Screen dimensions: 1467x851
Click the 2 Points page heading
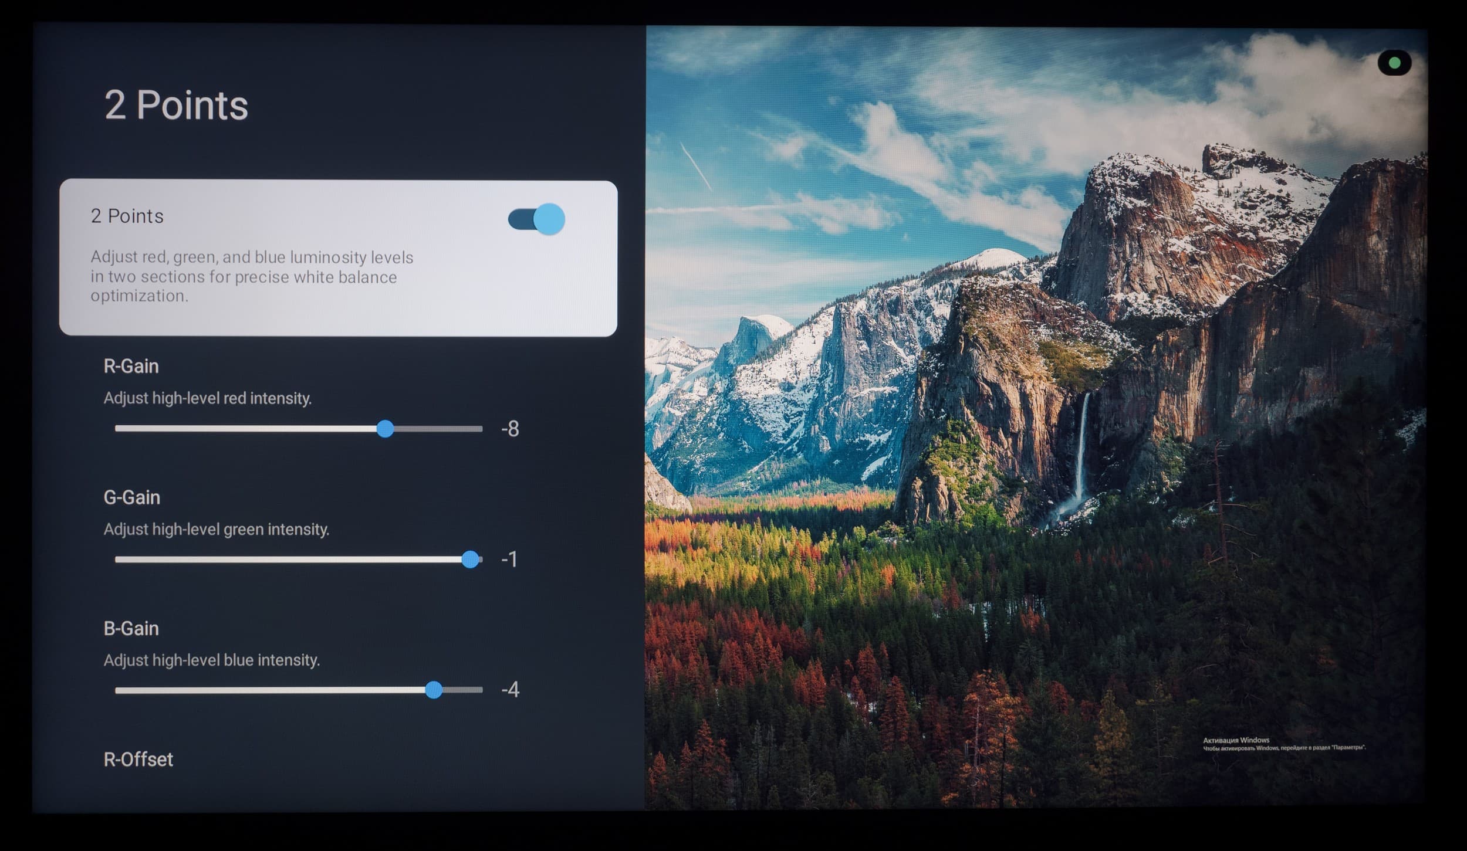[176, 106]
